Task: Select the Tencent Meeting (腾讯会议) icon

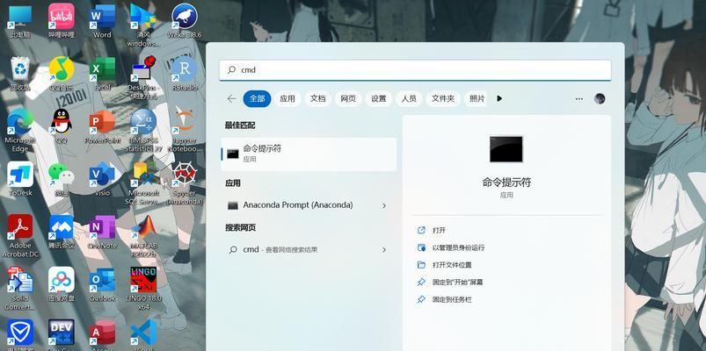Action: tap(62, 232)
